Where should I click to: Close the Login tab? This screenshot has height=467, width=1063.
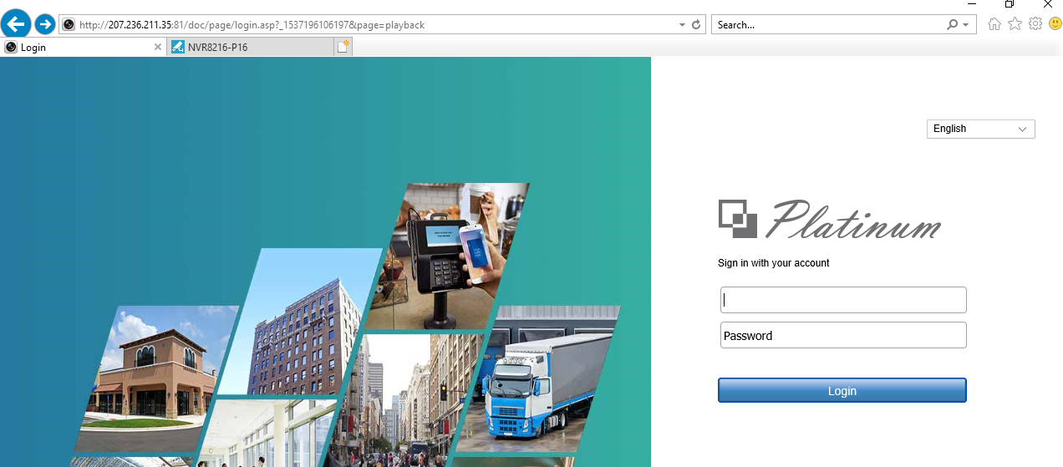pos(158,48)
